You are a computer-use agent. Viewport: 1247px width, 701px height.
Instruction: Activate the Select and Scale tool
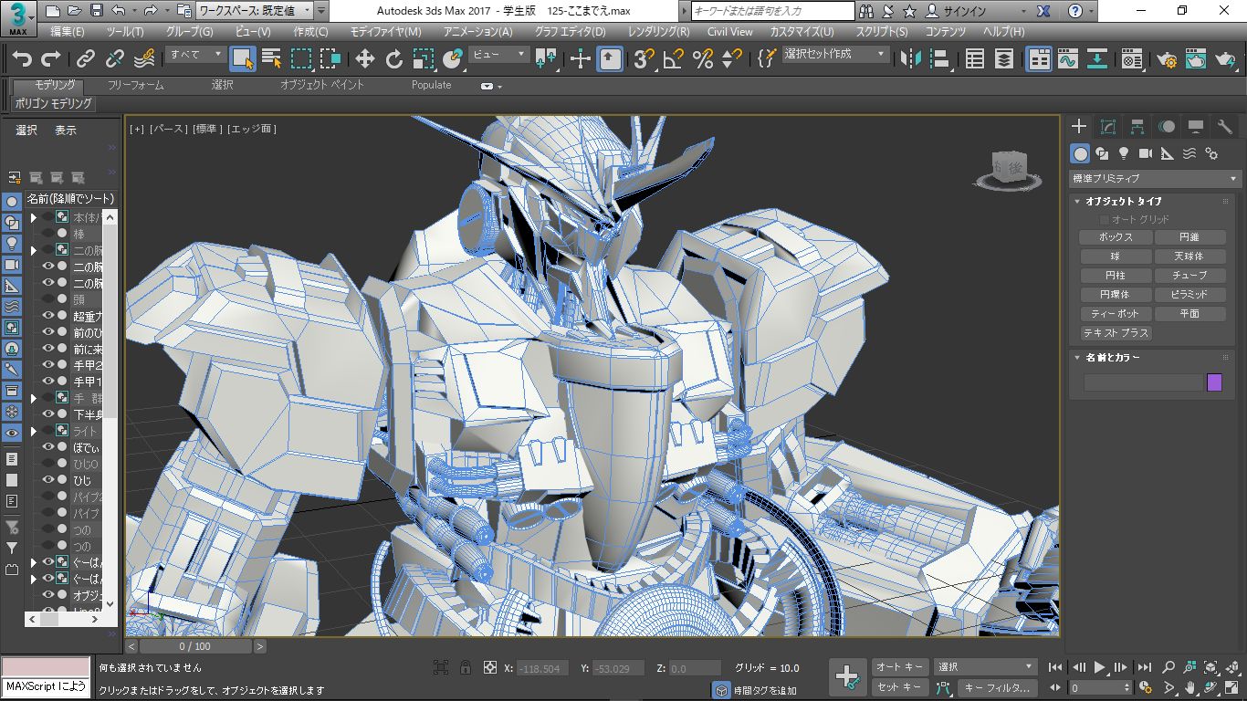[x=424, y=59]
